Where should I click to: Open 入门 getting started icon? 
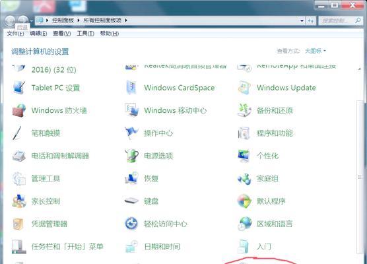244,246
